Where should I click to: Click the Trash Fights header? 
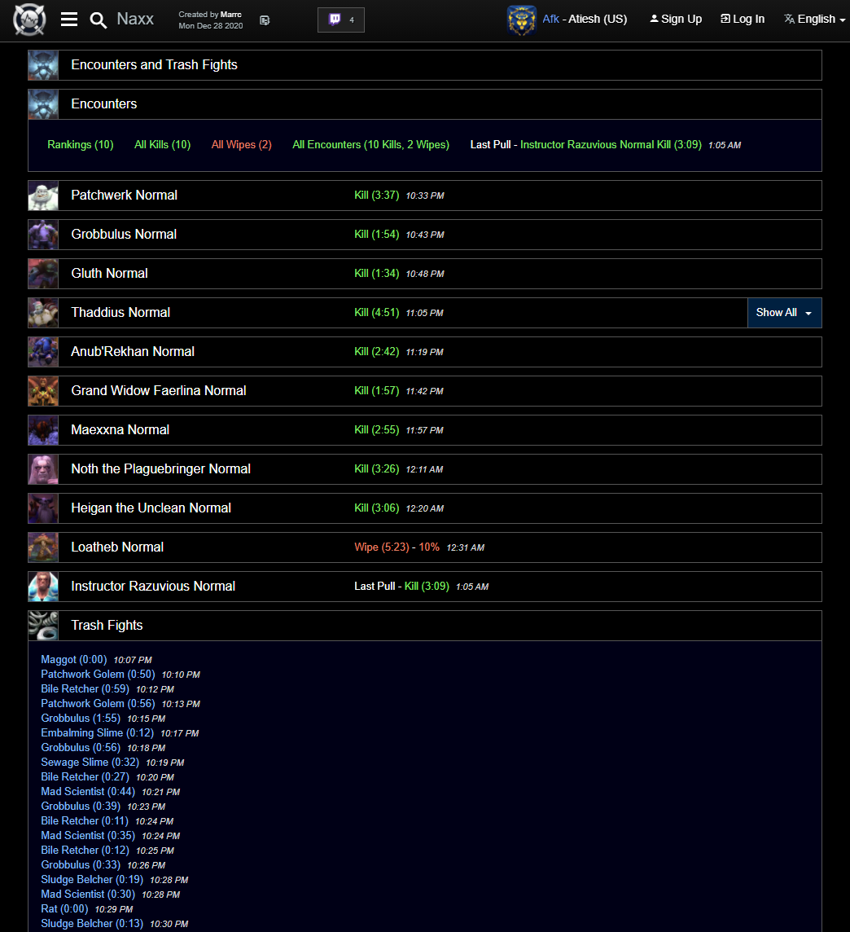(107, 626)
